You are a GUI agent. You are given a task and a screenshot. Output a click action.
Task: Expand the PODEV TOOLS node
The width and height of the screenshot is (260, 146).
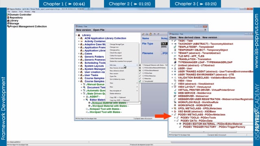(x=175, y=118)
